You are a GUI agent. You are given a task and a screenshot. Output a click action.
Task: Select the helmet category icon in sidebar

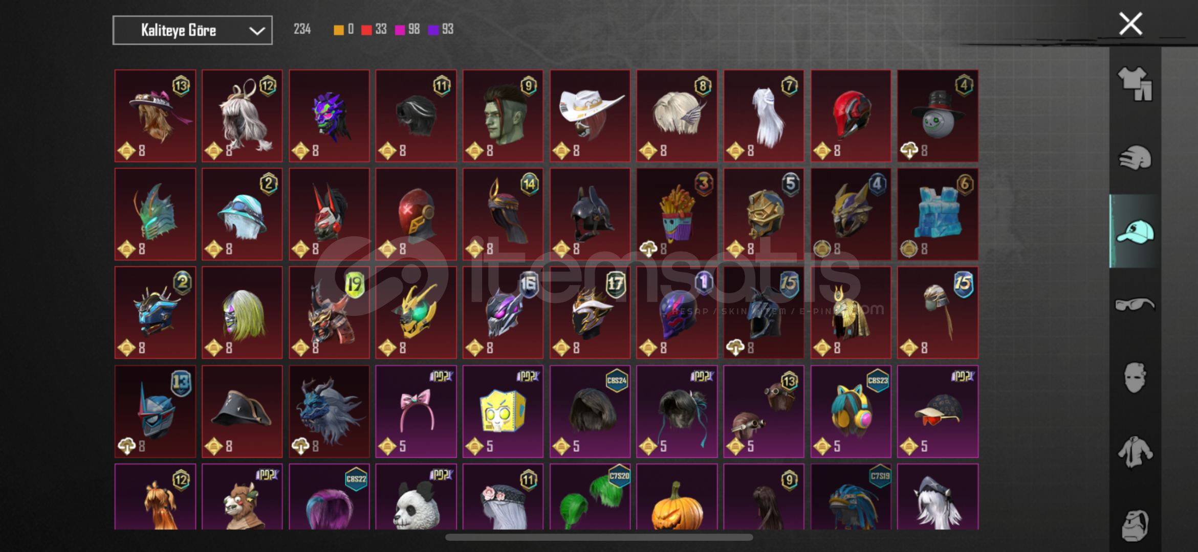tap(1135, 157)
